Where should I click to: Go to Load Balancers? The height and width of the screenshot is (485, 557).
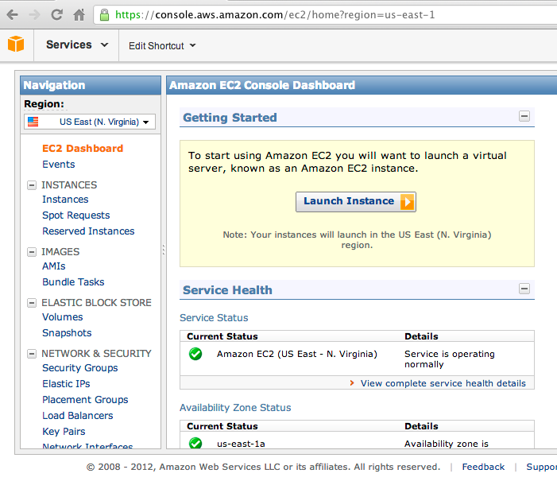click(x=77, y=416)
